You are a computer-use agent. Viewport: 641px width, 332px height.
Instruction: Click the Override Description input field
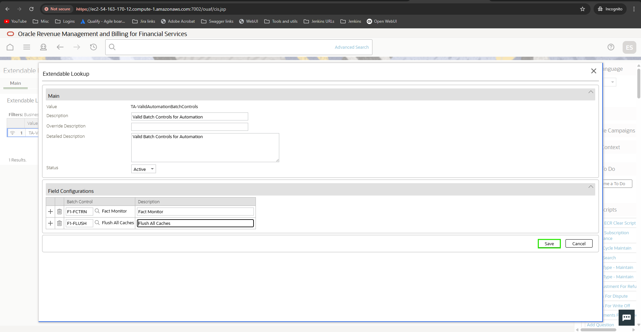pos(189,127)
